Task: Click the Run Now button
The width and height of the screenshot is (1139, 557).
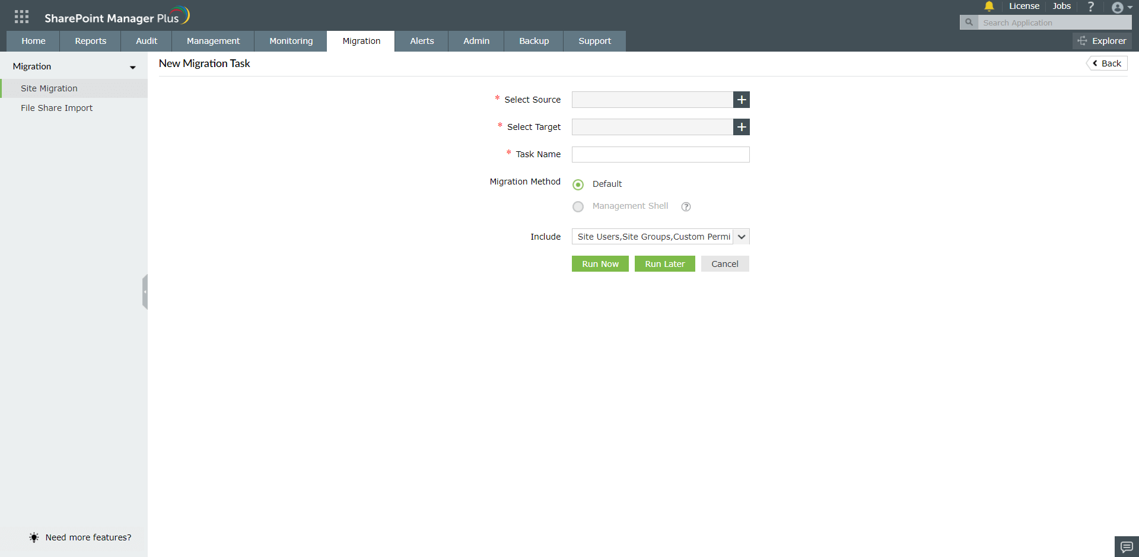Action: (x=600, y=264)
